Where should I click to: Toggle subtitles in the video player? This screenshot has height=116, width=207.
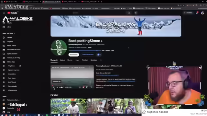(x=80, y=87)
